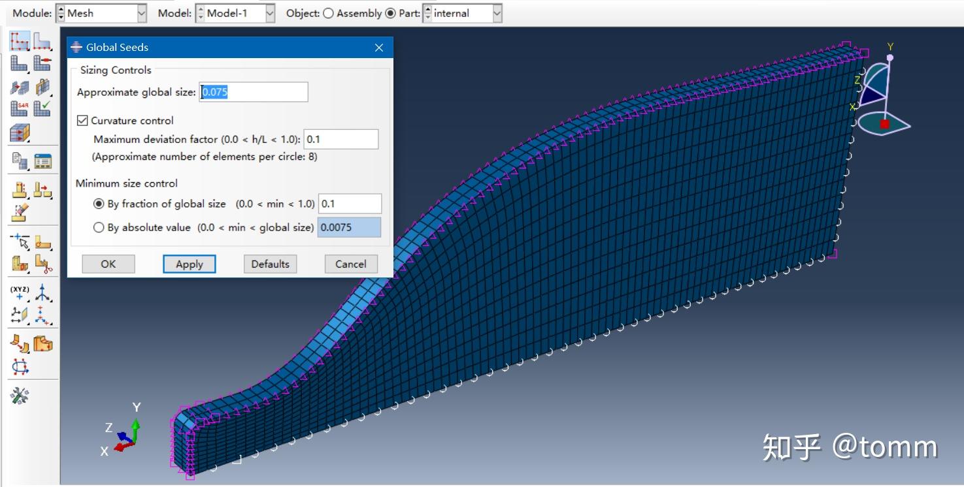Image resolution: width=964 pixels, height=487 pixels.
Task: Open the Mesh Part tool
Action: coord(18,63)
